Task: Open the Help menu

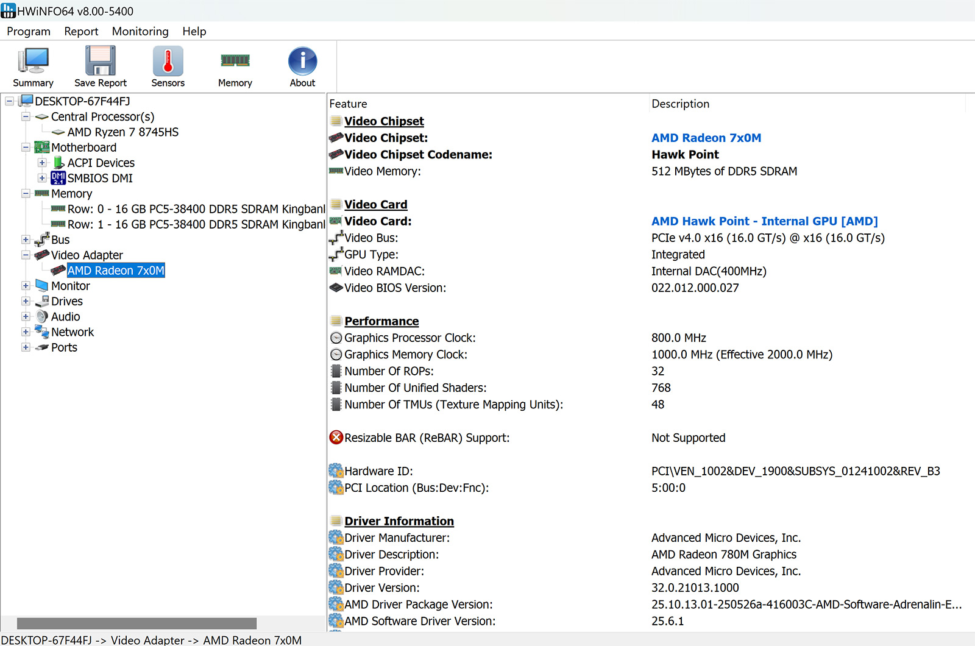Action: (194, 31)
